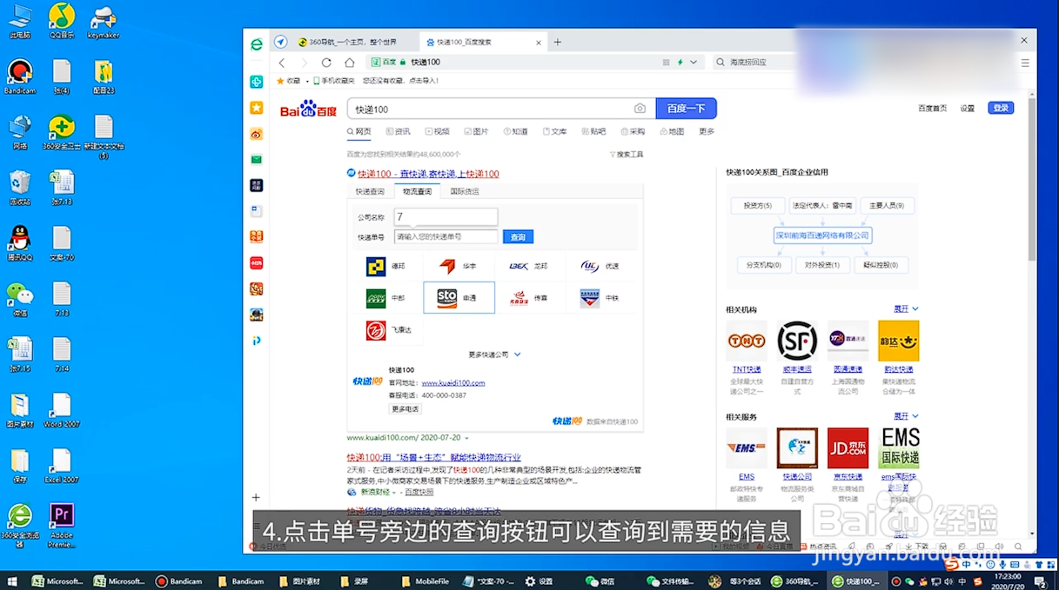Select the 飞康达 courier logo
Screen dimensions: 1059x590
[x=376, y=330]
